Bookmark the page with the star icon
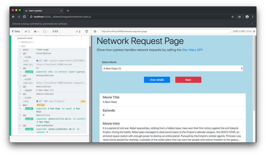This screenshot has height=155, width=266. (x=232, y=17)
